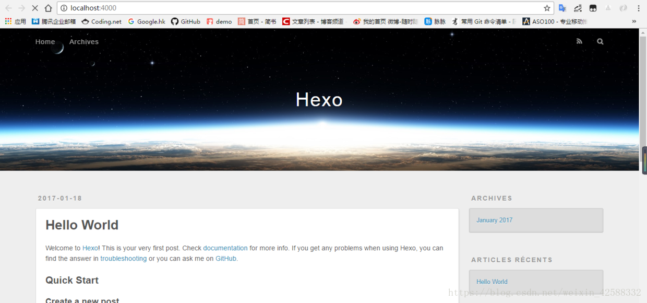Click the browser forward arrow

coord(21,8)
